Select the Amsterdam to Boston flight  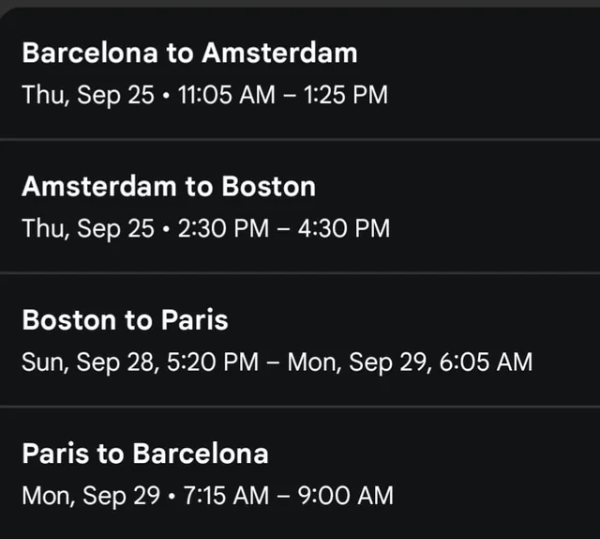(x=169, y=187)
